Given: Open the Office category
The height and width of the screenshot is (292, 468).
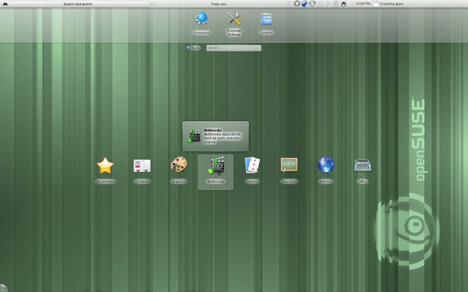Looking at the screenshot, I should [362, 170].
